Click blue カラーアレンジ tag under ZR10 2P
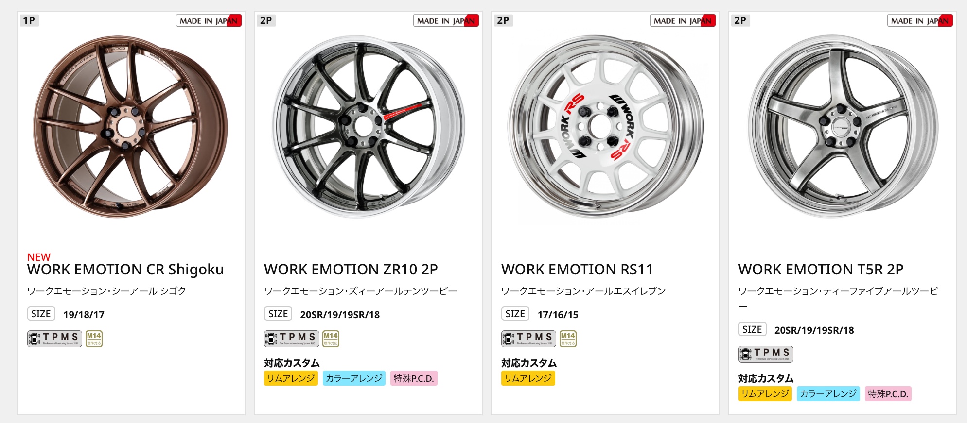Viewport: 967px width, 423px height. 354,378
